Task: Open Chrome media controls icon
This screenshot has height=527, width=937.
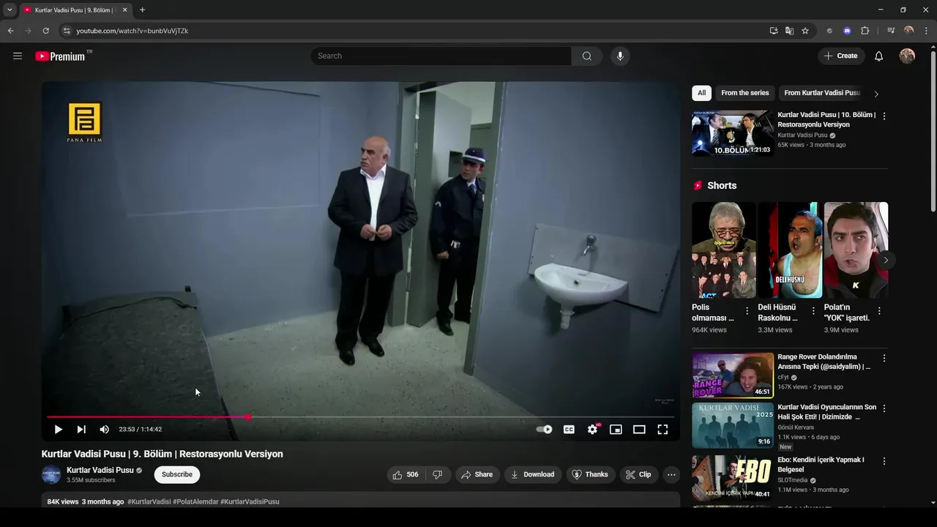Action: click(891, 31)
